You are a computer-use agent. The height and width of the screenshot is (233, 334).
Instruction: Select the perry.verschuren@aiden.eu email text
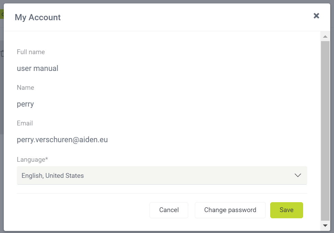62,139
